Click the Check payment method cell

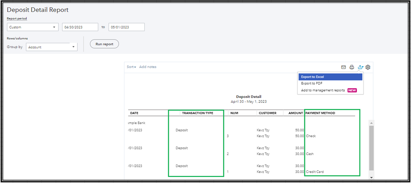tap(311, 136)
